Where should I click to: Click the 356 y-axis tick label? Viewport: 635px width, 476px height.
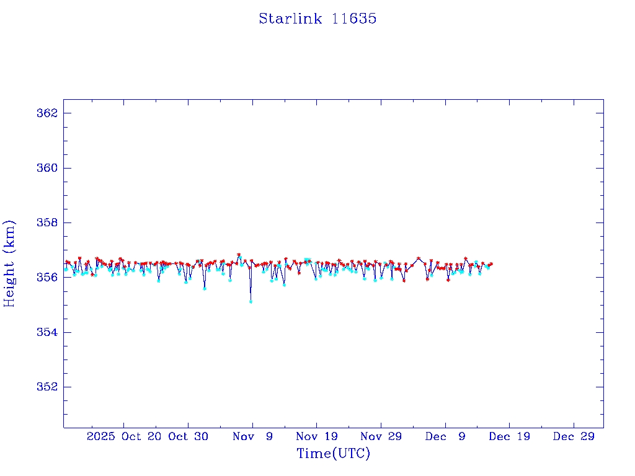click(x=47, y=277)
